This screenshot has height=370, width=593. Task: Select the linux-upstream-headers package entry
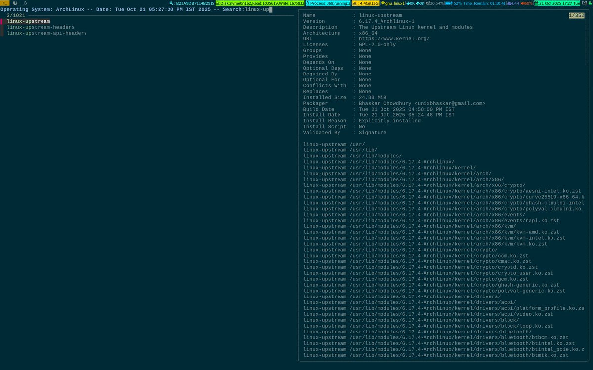[x=41, y=27]
